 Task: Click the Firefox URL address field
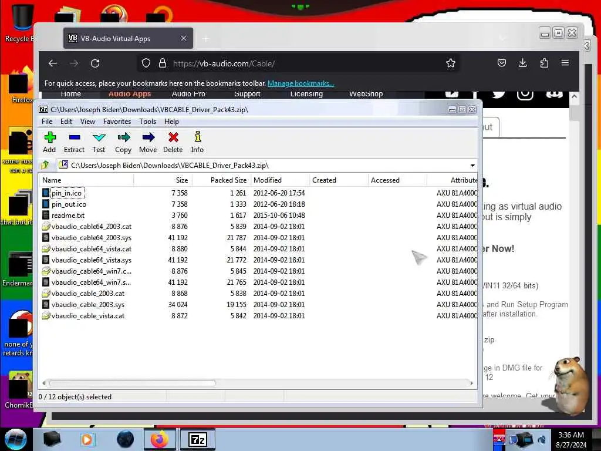[299, 63]
